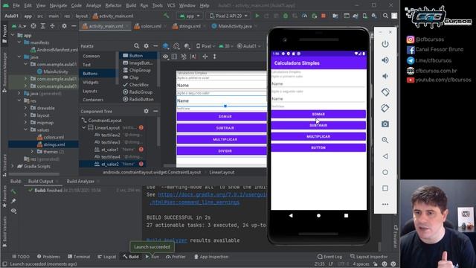
Task: Choose the Buttons category in the Palette
Action: click(x=97, y=74)
